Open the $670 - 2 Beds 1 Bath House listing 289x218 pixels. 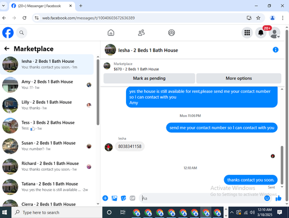(x=136, y=69)
